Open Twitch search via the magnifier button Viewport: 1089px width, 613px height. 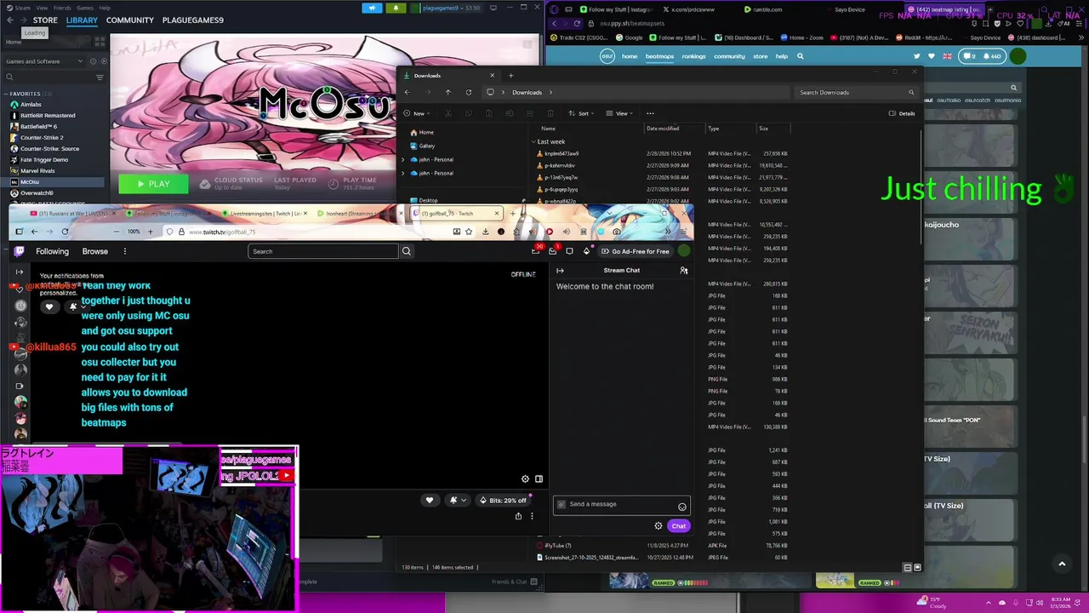click(x=406, y=251)
